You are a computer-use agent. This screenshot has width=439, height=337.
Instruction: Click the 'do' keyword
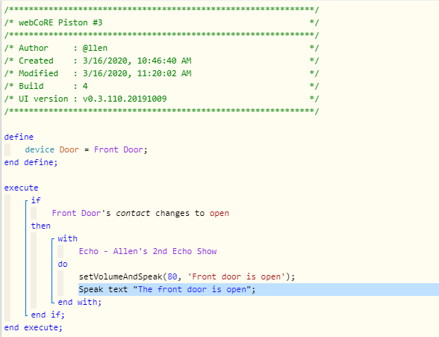click(x=63, y=265)
